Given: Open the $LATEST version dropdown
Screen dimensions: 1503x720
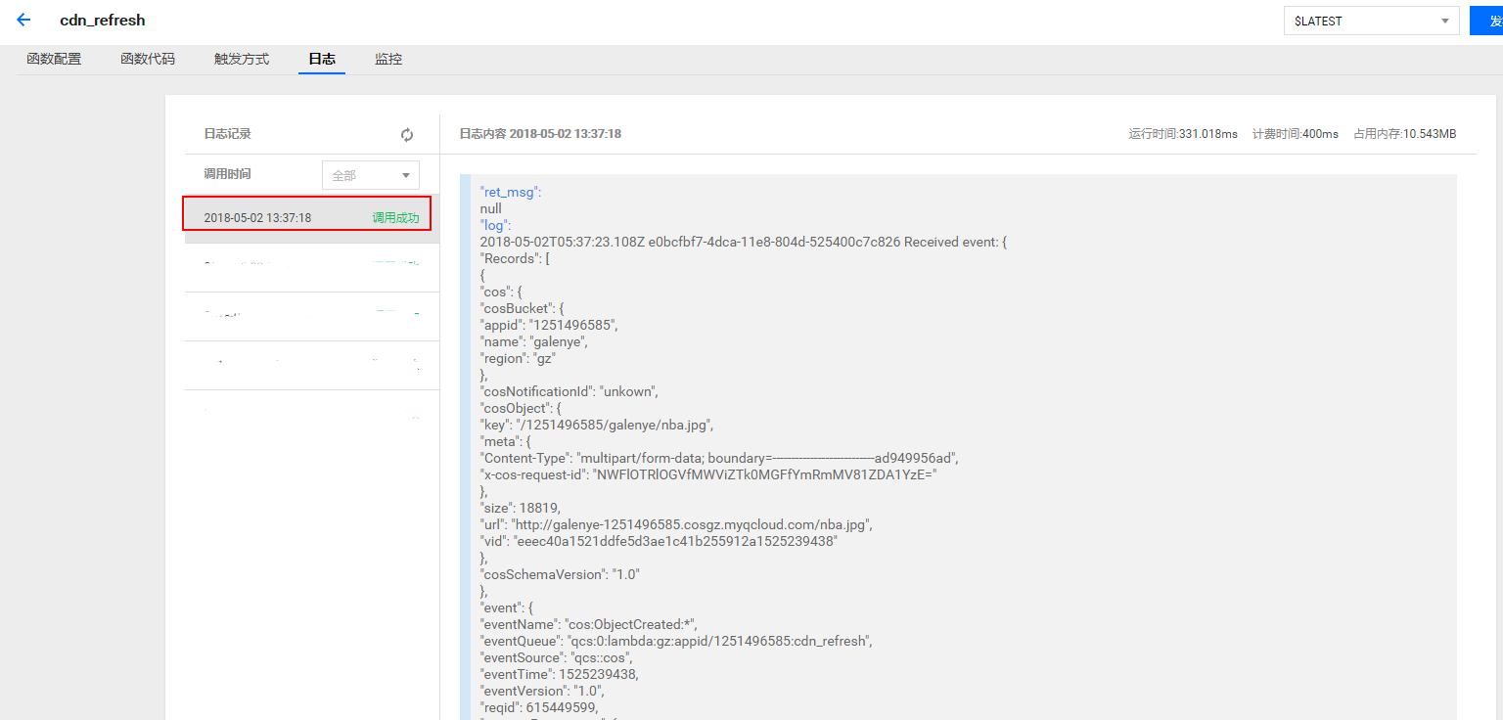Looking at the screenshot, I should tap(1371, 21).
